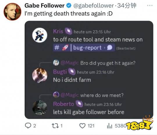Click Kris's cartoon cat avatar

tap(40, 35)
